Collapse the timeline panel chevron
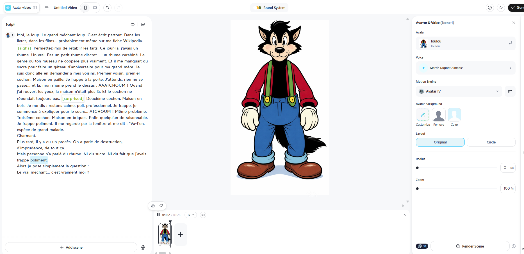The image size is (524, 254). 405,215
